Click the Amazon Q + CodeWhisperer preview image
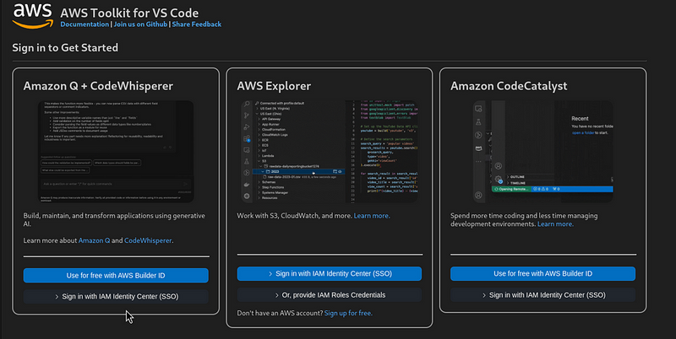 pos(115,150)
